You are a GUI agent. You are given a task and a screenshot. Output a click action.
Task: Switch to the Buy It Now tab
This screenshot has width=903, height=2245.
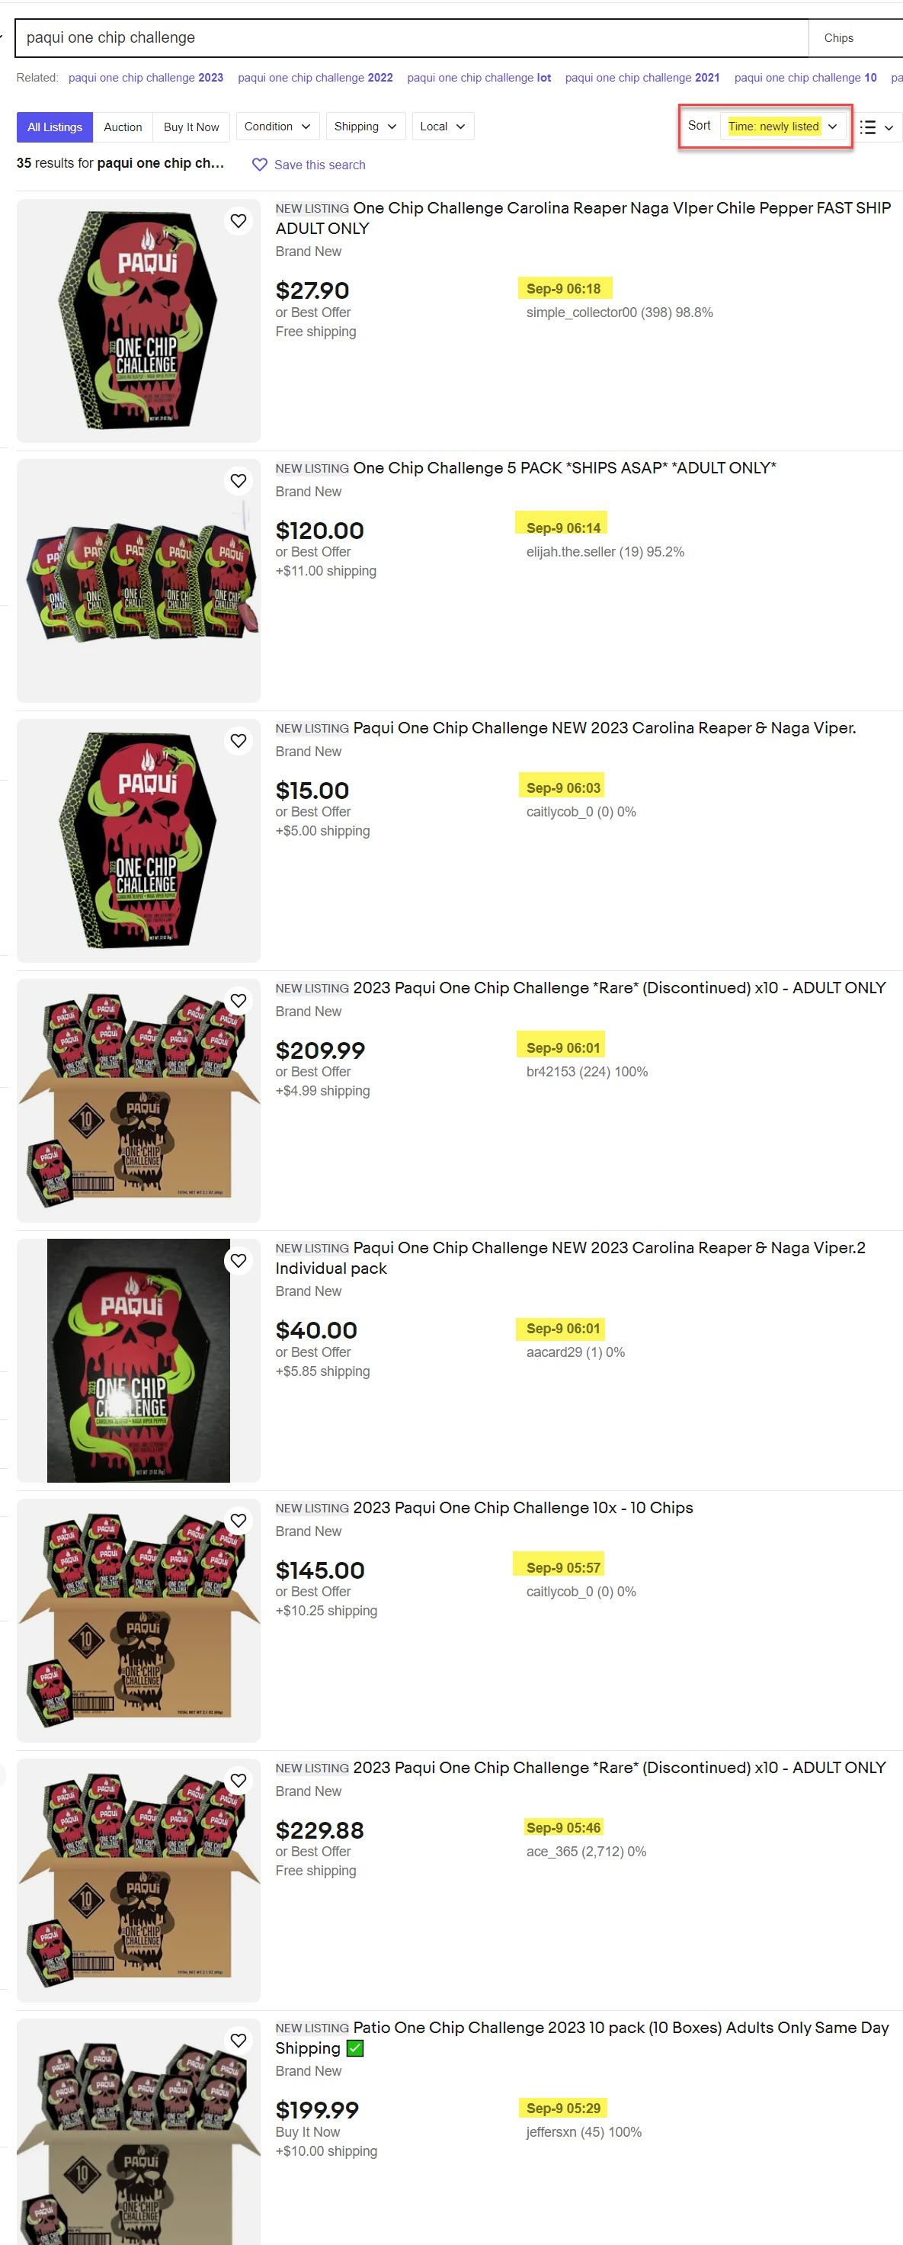tap(191, 127)
